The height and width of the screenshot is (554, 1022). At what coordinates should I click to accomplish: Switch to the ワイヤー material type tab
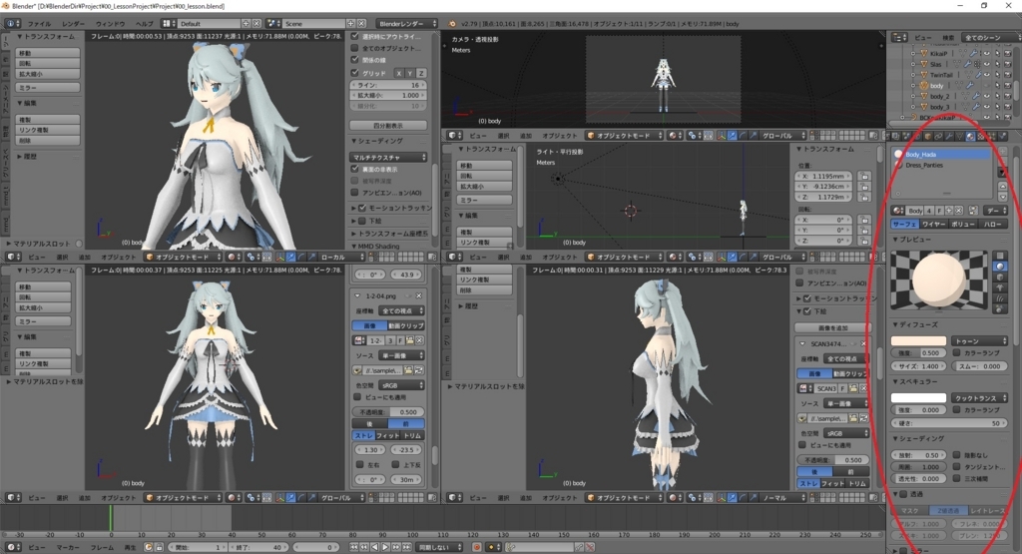coord(933,224)
